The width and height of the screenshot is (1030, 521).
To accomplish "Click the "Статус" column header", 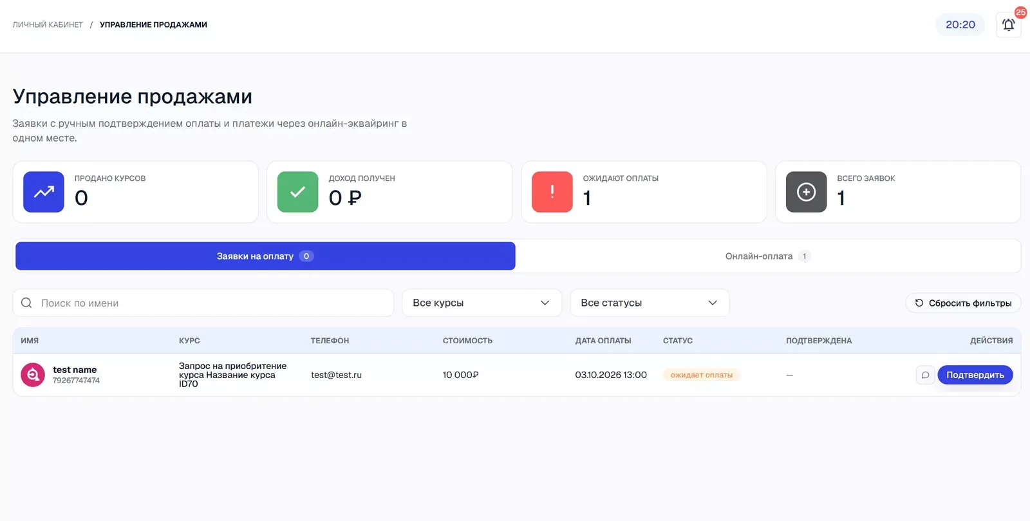I will point(678,341).
